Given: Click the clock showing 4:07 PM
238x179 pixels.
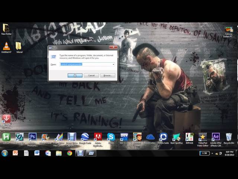Looking at the screenshot, I should click(x=229, y=153).
